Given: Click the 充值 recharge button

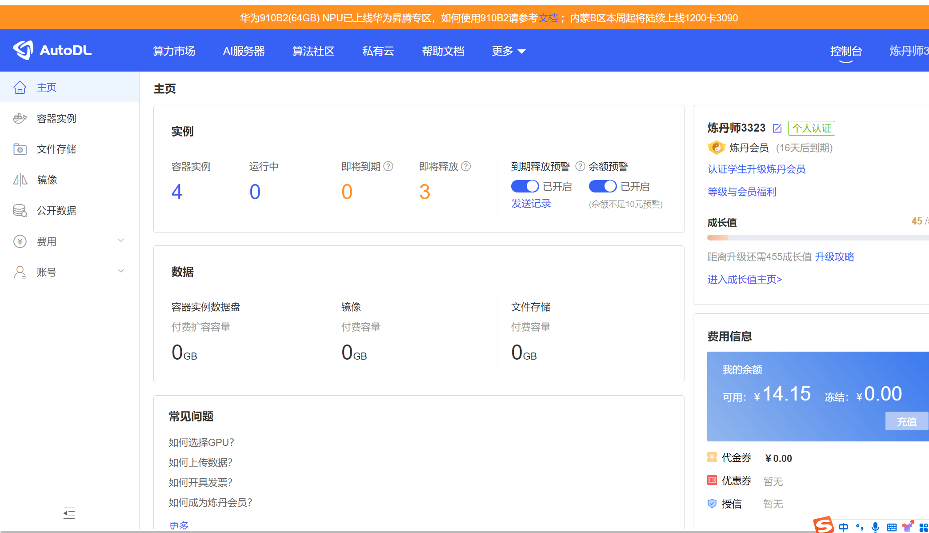Looking at the screenshot, I should tap(906, 421).
